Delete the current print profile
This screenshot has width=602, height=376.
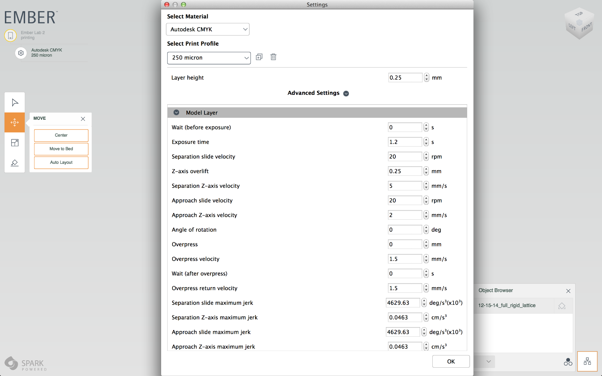(273, 57)
